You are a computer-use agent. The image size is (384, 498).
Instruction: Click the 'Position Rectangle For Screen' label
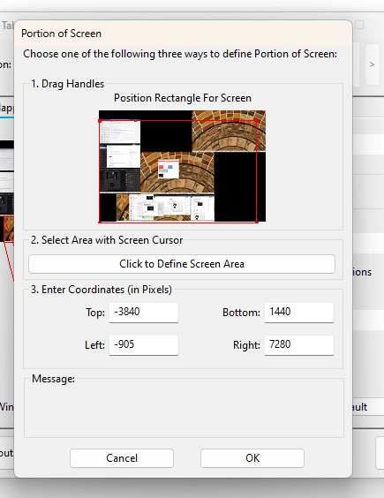183,98
